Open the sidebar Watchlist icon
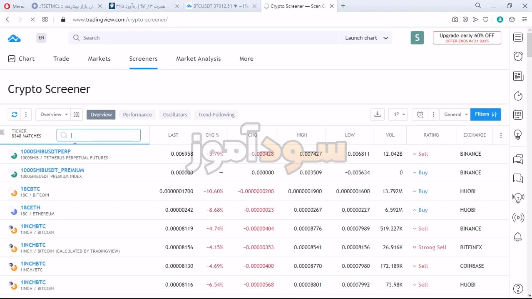The image size is (532, 299). point(518,37)
